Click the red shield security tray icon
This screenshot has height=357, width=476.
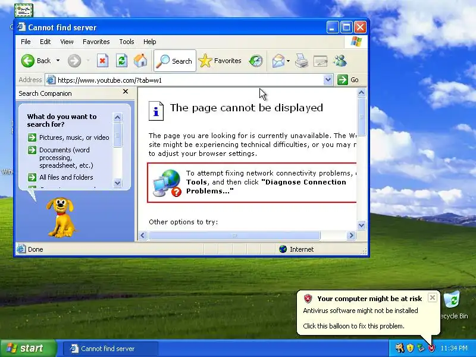[x=431, y=348]
